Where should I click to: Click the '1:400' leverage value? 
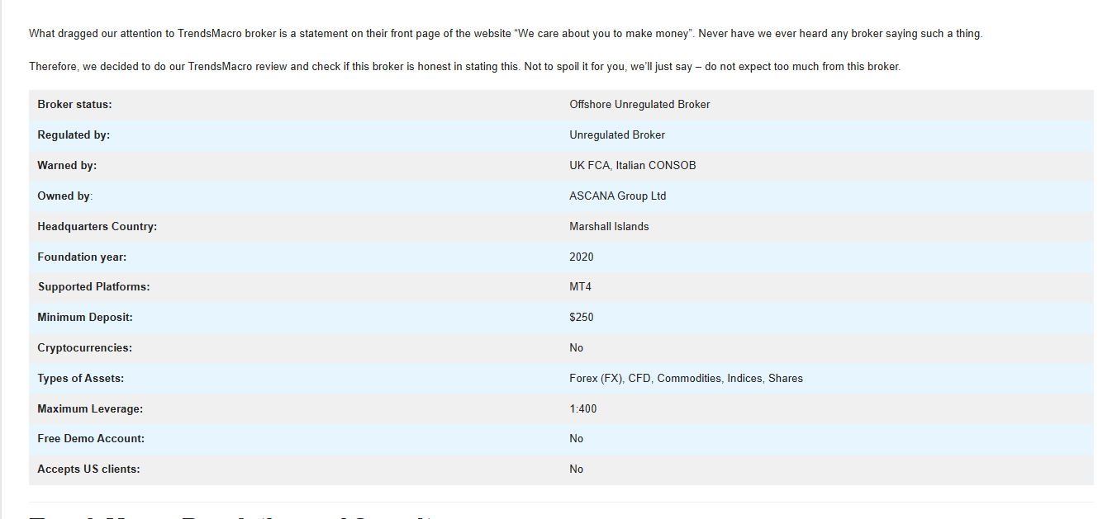582,409
